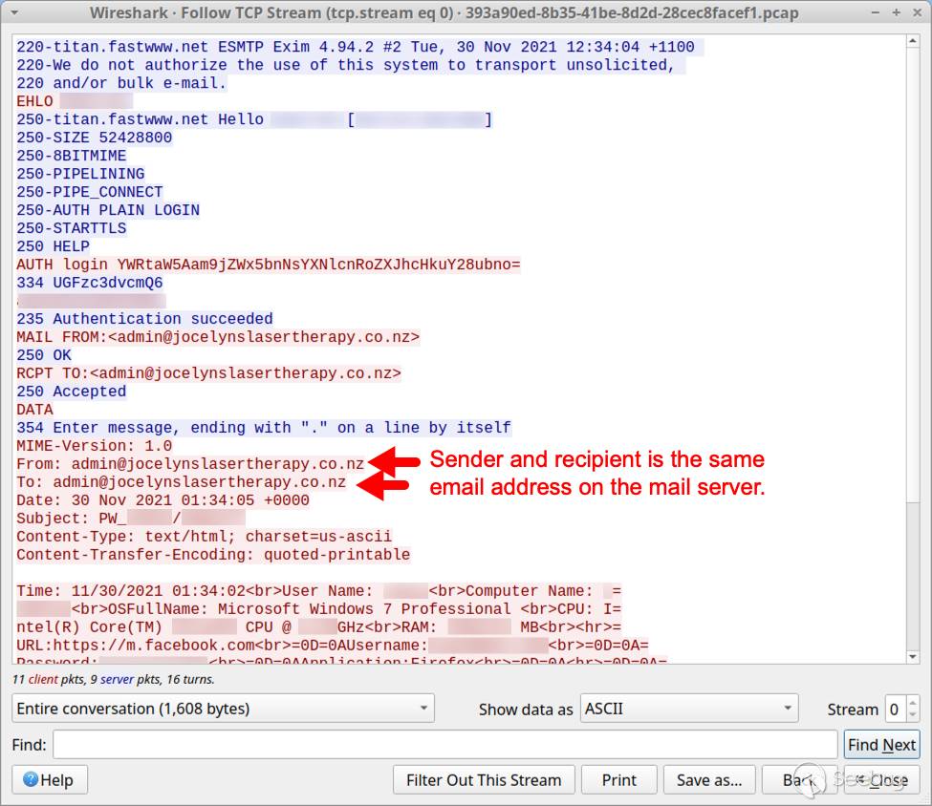This screenshot has width=932, height=806.
Task: Open the window menu icon in title bar
Action: click(14, 11)
